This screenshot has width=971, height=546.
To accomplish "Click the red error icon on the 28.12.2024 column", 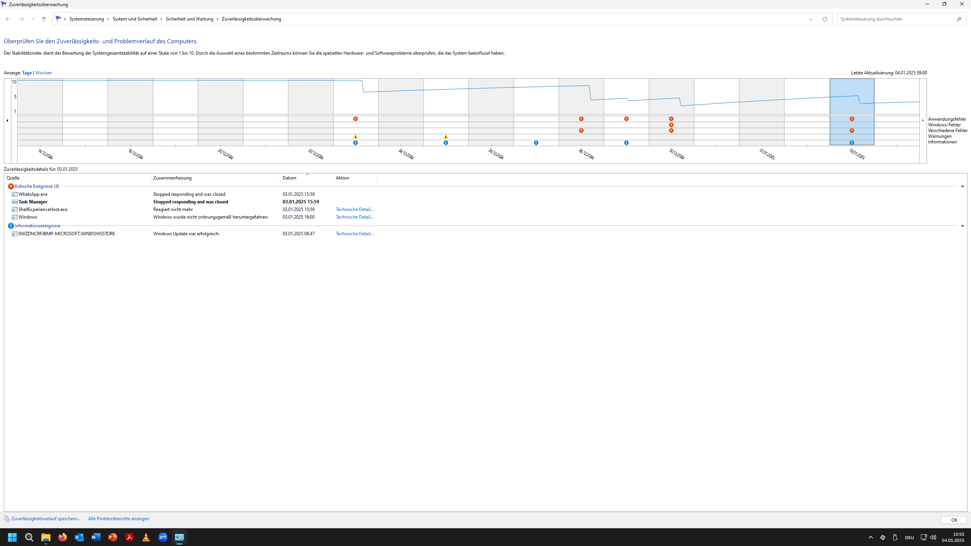I will [581, 119].
